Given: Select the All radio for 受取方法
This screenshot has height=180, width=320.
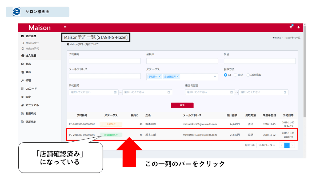Looking at the screenshot, I should coord(226,75).
